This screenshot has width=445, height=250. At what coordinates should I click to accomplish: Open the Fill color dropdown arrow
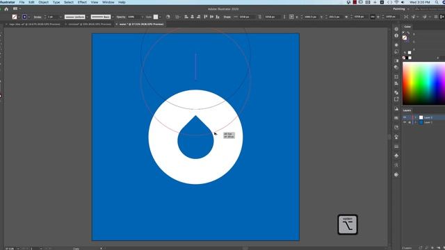pyautogui.click(x=19, y=17)
